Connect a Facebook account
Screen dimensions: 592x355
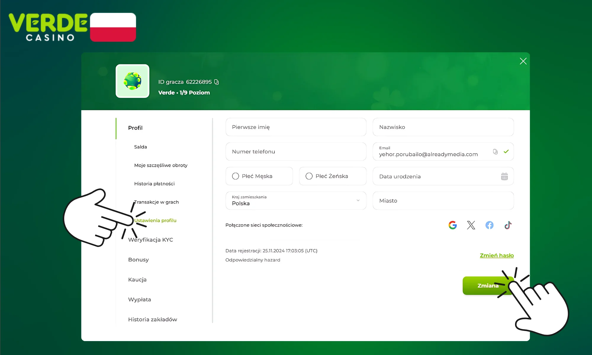pyautogui.click(x=489, y=225)
